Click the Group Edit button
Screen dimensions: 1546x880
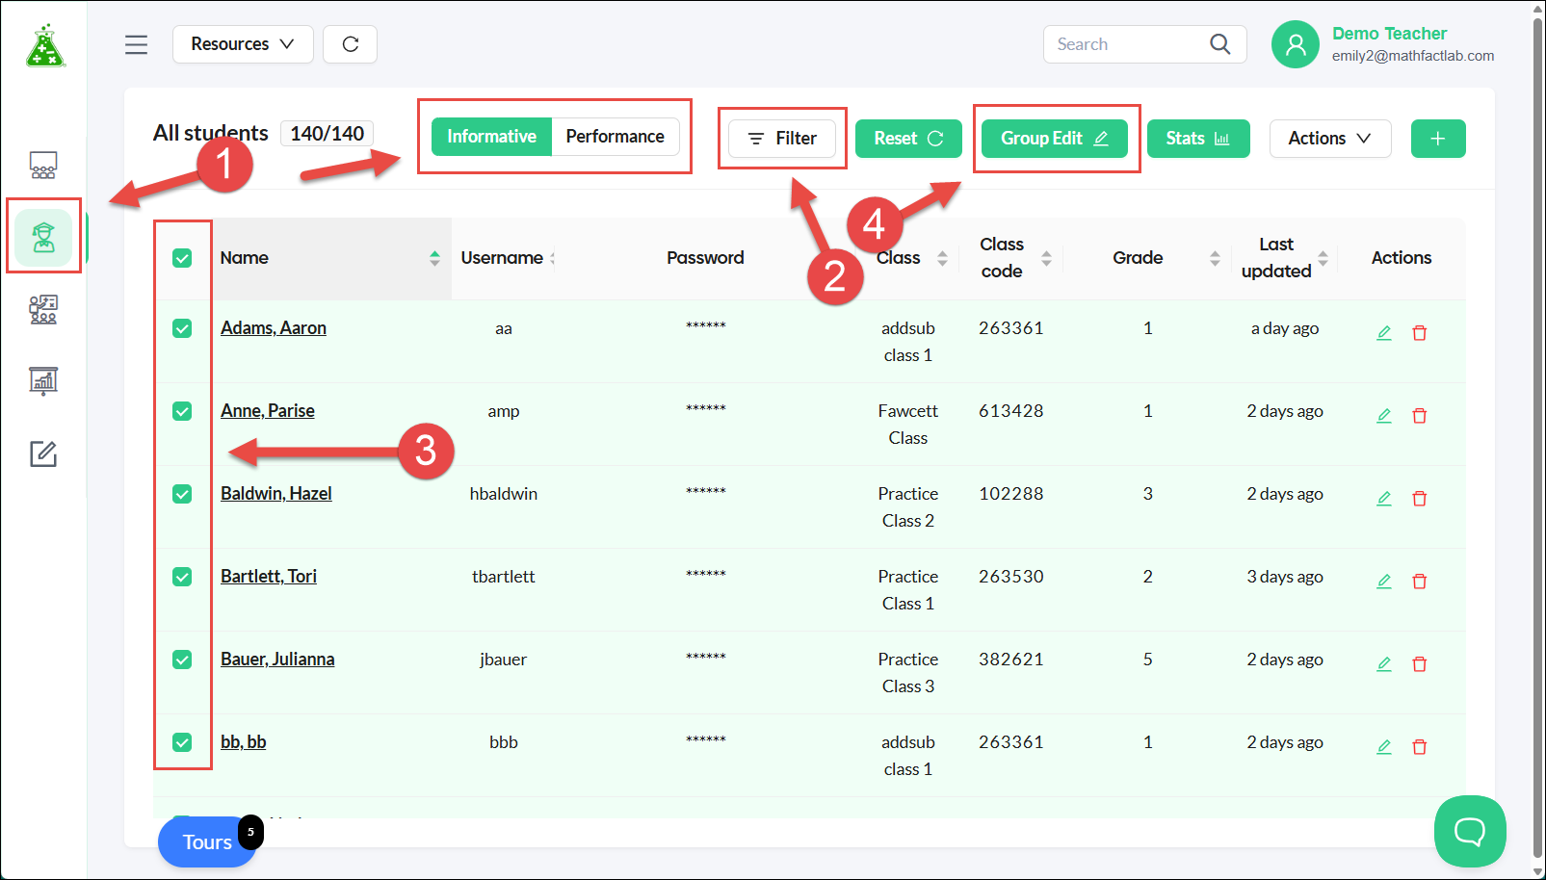coord(1055,139)
